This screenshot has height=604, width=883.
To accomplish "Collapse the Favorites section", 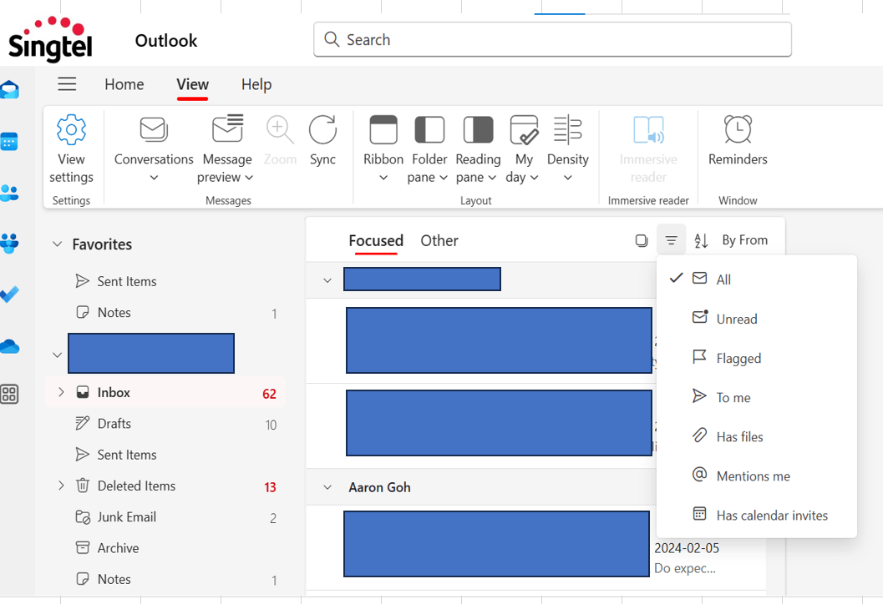I will point(57,244).
